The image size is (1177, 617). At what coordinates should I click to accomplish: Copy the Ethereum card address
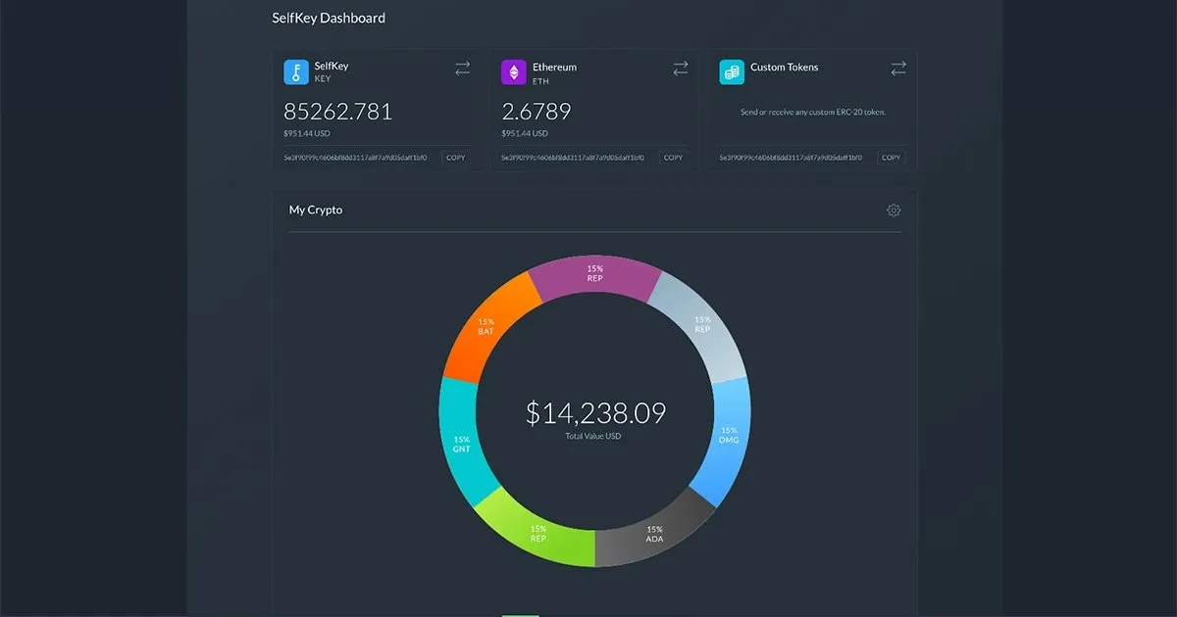click(x=674, y=158)
